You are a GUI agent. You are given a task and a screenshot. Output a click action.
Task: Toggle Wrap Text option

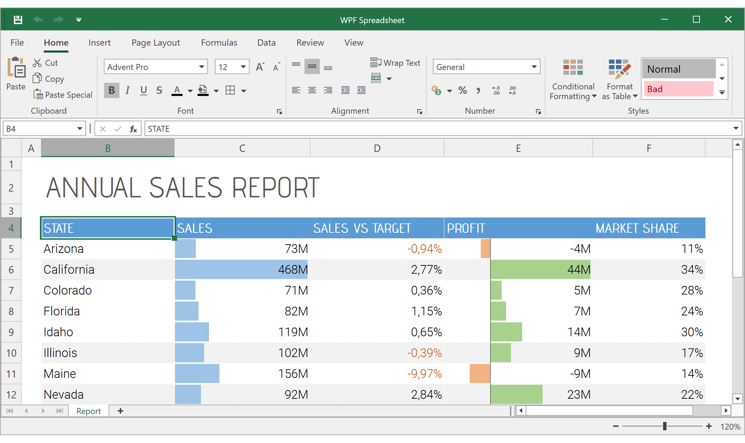pos(395,63)
